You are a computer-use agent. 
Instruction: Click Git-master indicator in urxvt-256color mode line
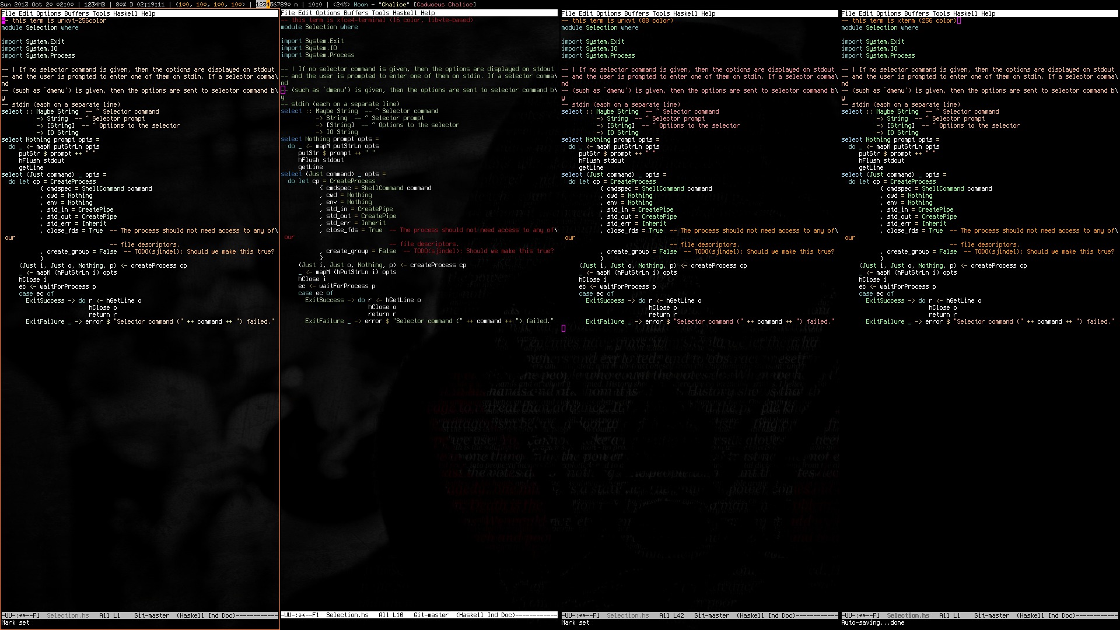(152, 615)
